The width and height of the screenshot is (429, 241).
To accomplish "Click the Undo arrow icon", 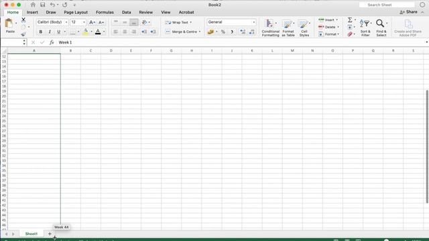I will 52,5.
